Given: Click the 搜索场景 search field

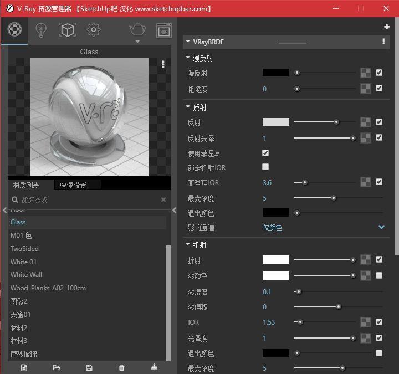Looking at the screenshot, I should point(89,199).
